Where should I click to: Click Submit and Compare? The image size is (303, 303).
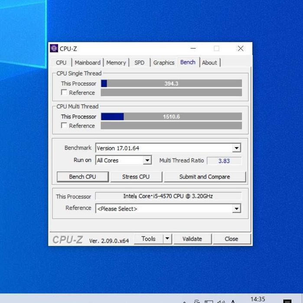pyautogui.click(x=205, y=177)
